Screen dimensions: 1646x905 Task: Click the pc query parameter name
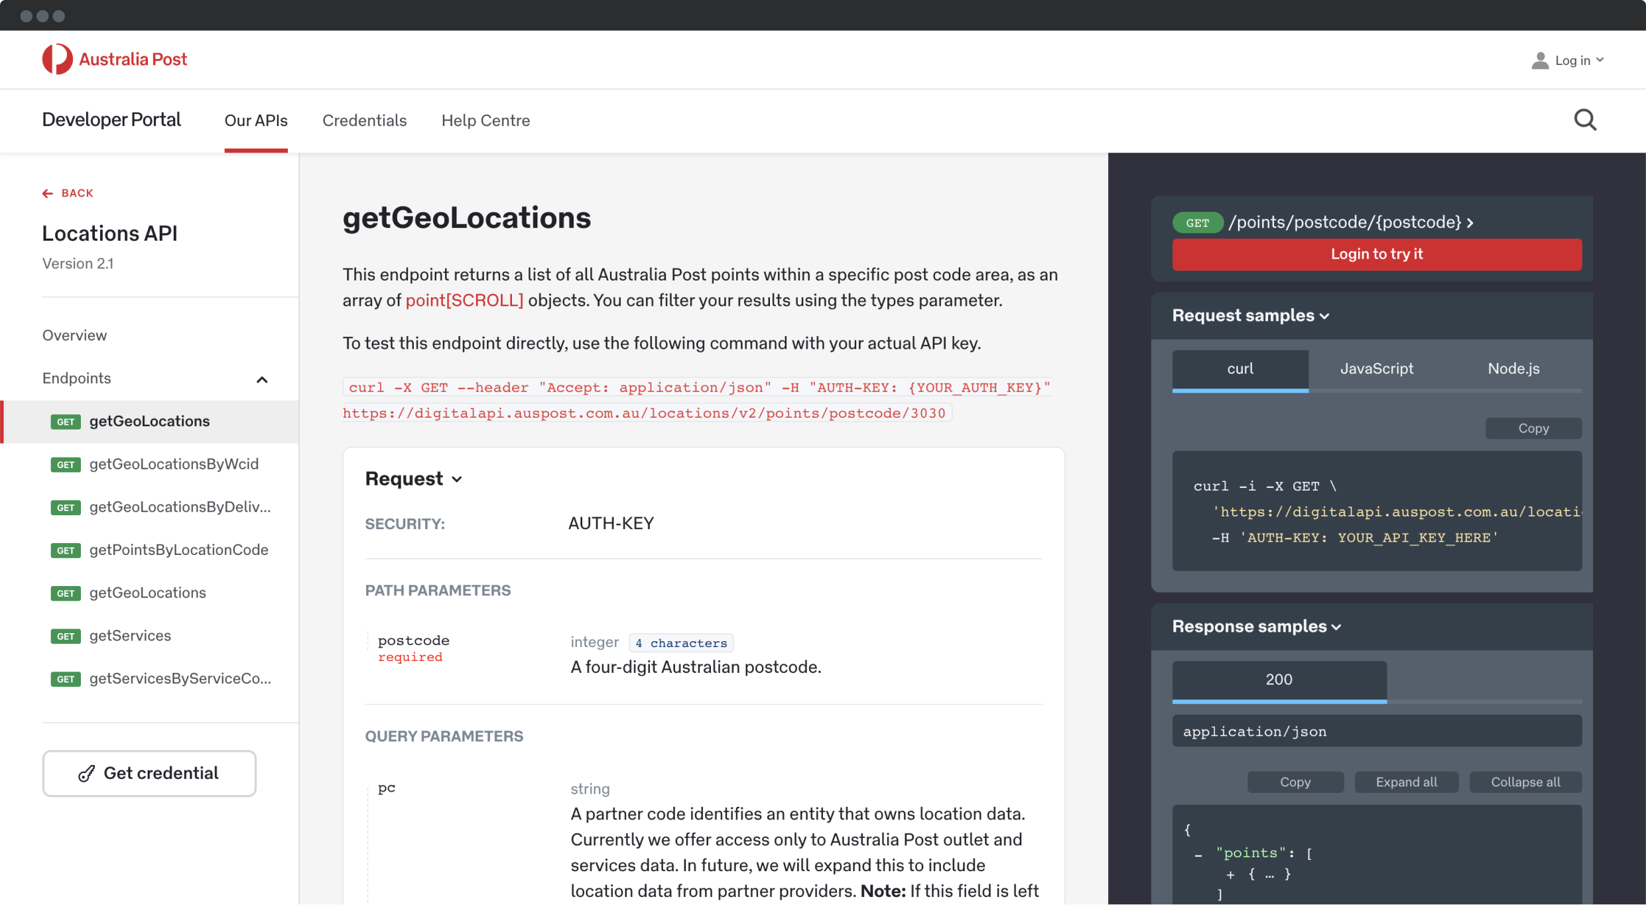tap(387, 788)
